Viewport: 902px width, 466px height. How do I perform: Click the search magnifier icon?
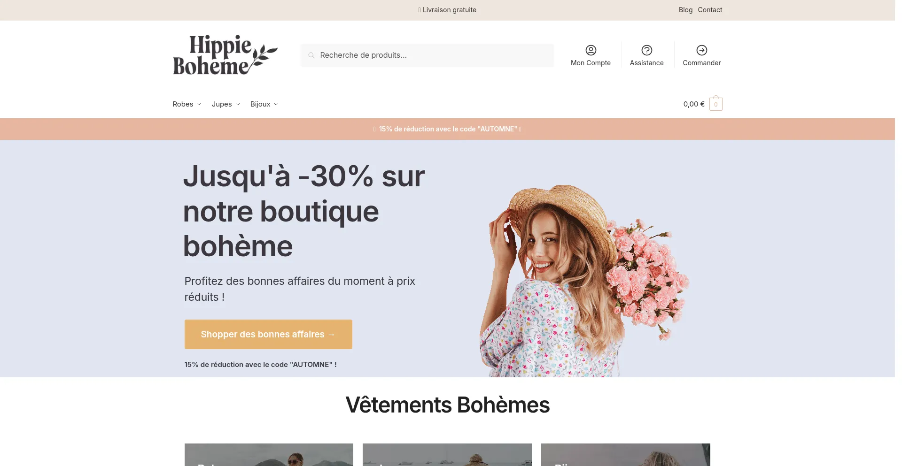pos(311,55)
